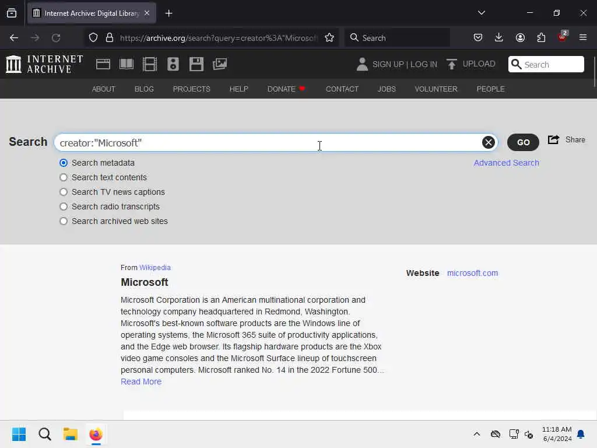Open the VOLUNTEER menu item
The image size is (597, 448).
click(436, 89)
